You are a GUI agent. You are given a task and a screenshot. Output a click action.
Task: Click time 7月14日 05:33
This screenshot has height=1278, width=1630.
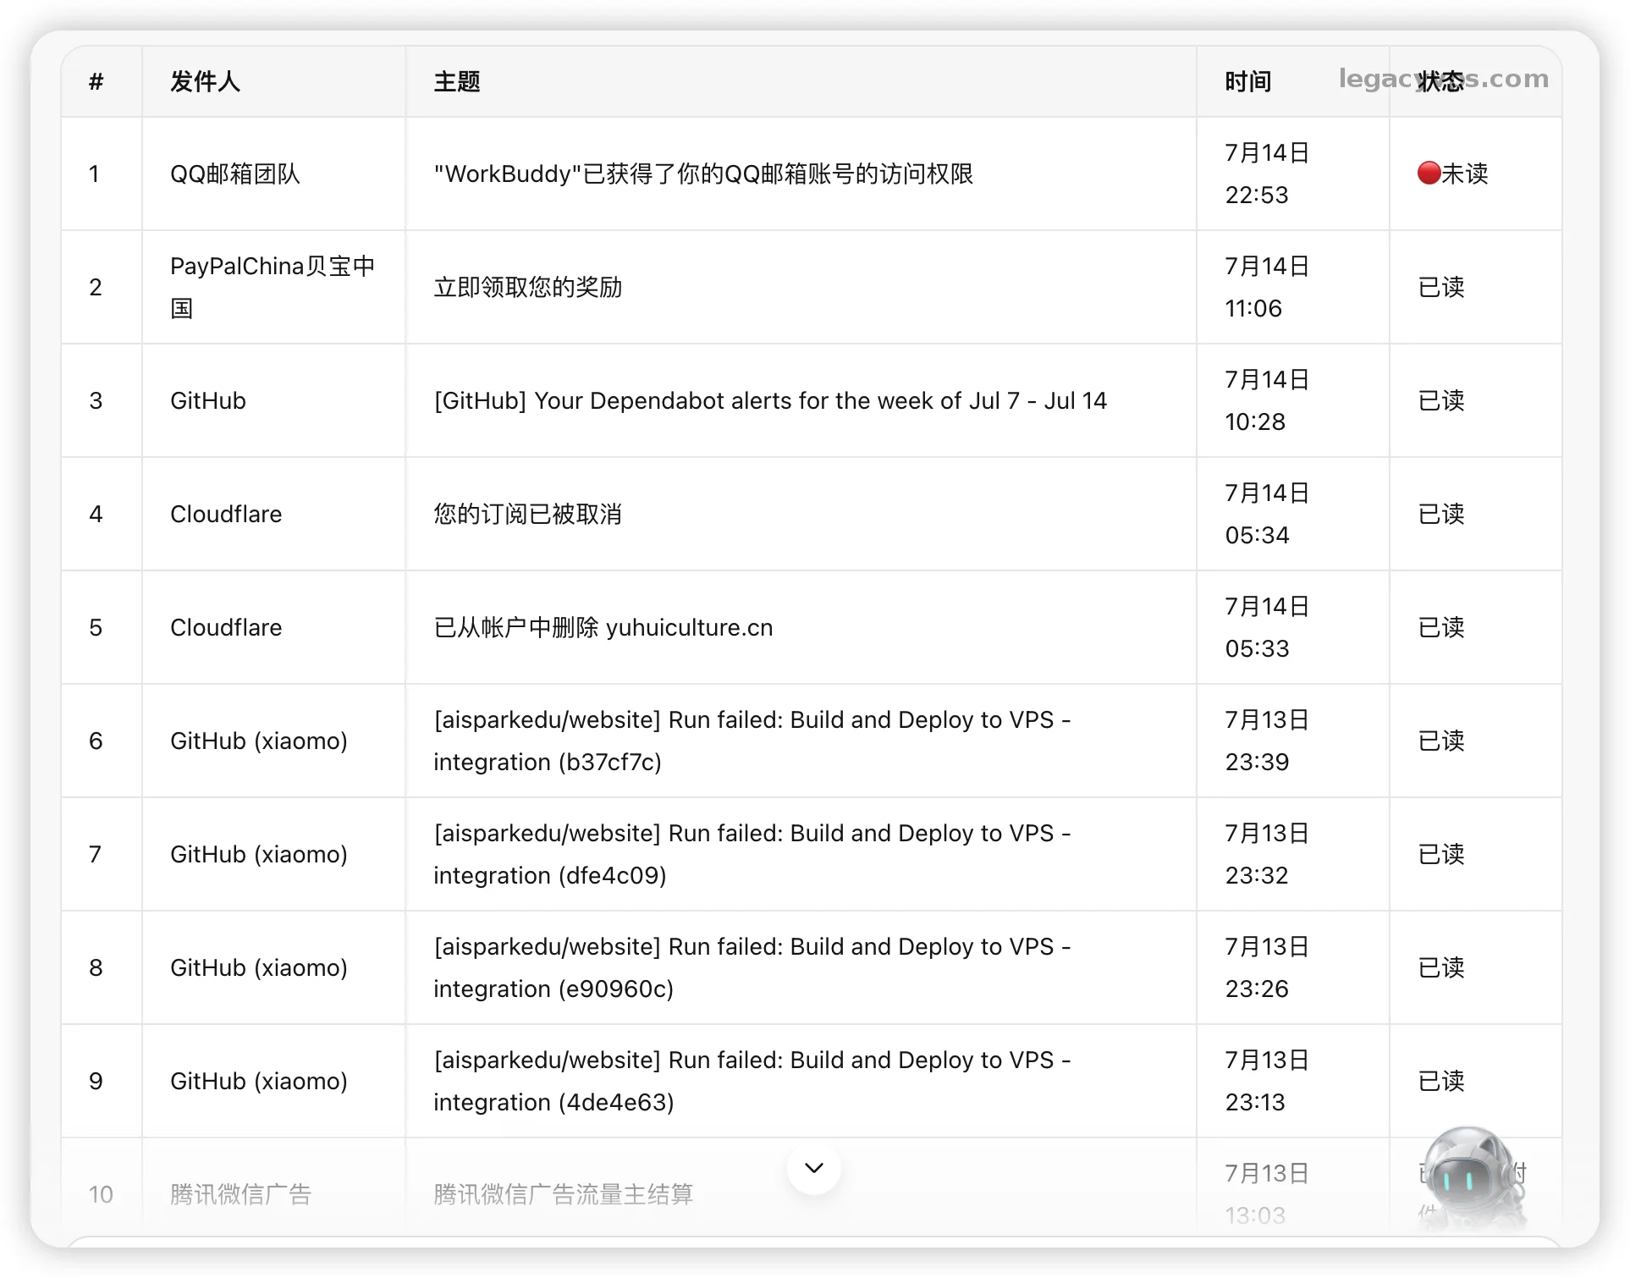point(1267,627)
